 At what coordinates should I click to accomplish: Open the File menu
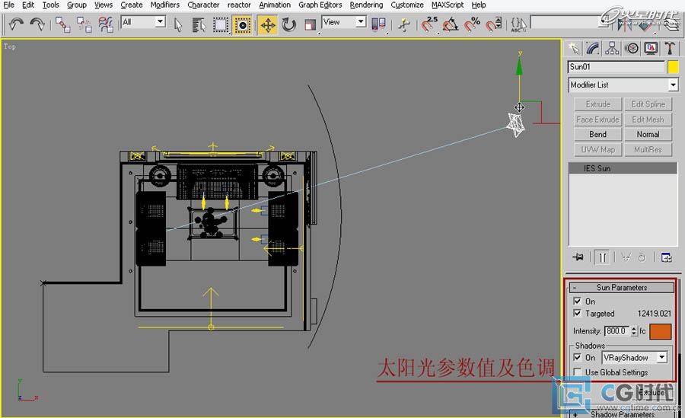click(8, 5)
